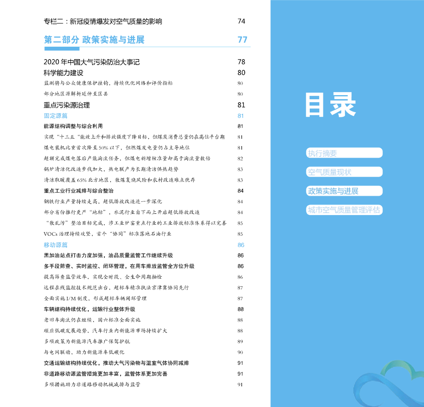
Task: Click page number 90
Action: tap(240, 352)
